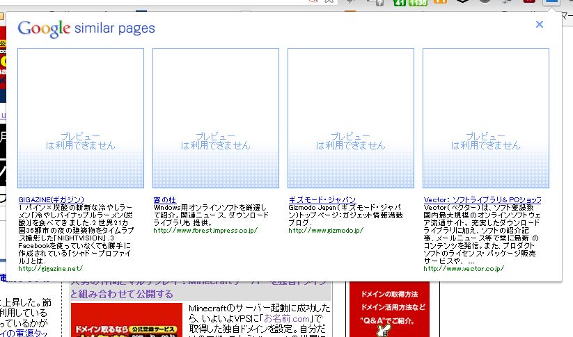Click the active Similar Pages toolbar button
This screenshot has height=337, width=573.
pyautogui.click(x=551, y=2)
